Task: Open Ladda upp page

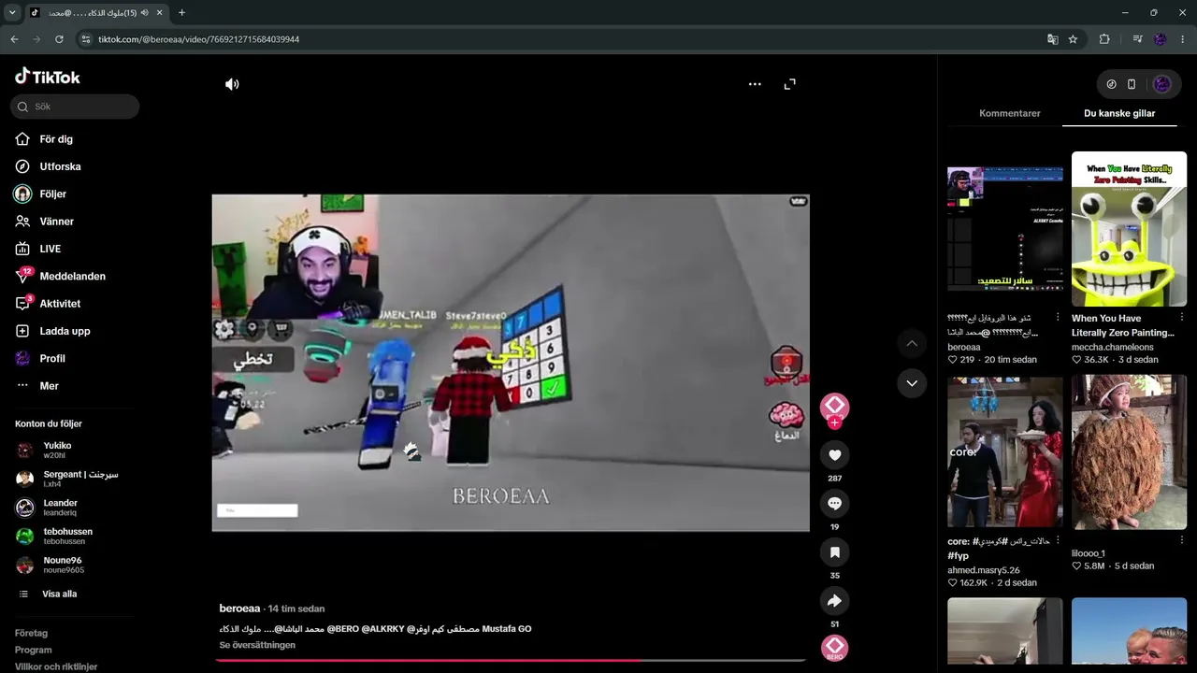Action: tap(65, 331)
